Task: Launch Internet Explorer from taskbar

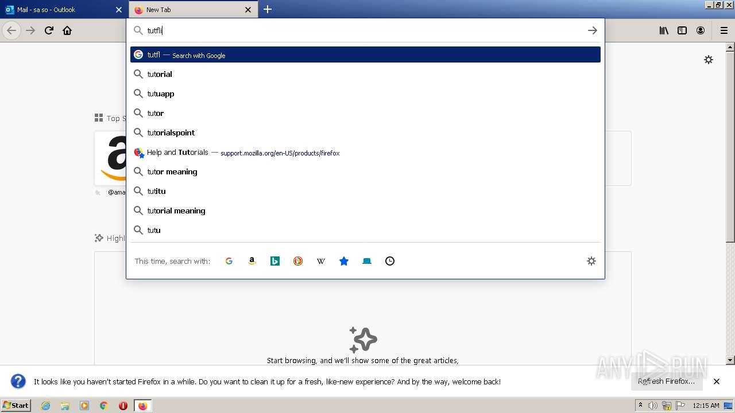Action: pyautogui.click(x=45, y=406)
